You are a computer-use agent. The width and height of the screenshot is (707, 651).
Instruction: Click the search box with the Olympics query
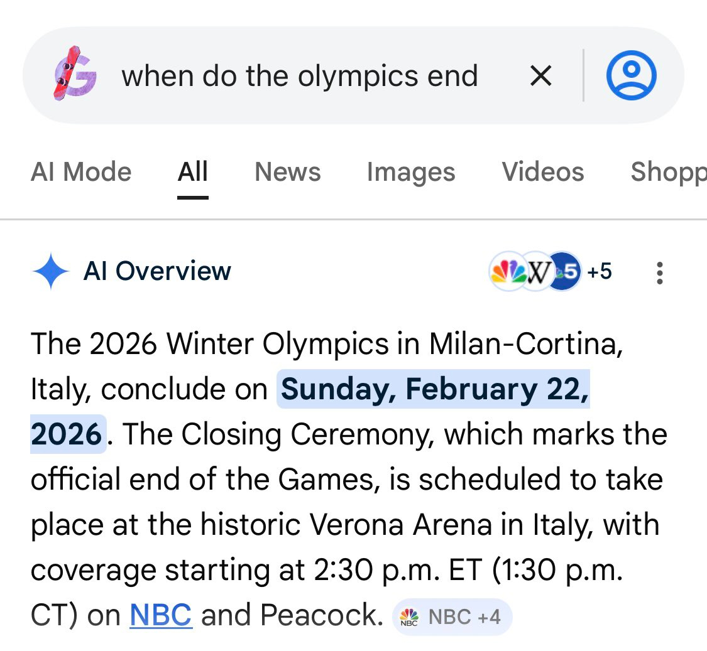pos(299,76)
